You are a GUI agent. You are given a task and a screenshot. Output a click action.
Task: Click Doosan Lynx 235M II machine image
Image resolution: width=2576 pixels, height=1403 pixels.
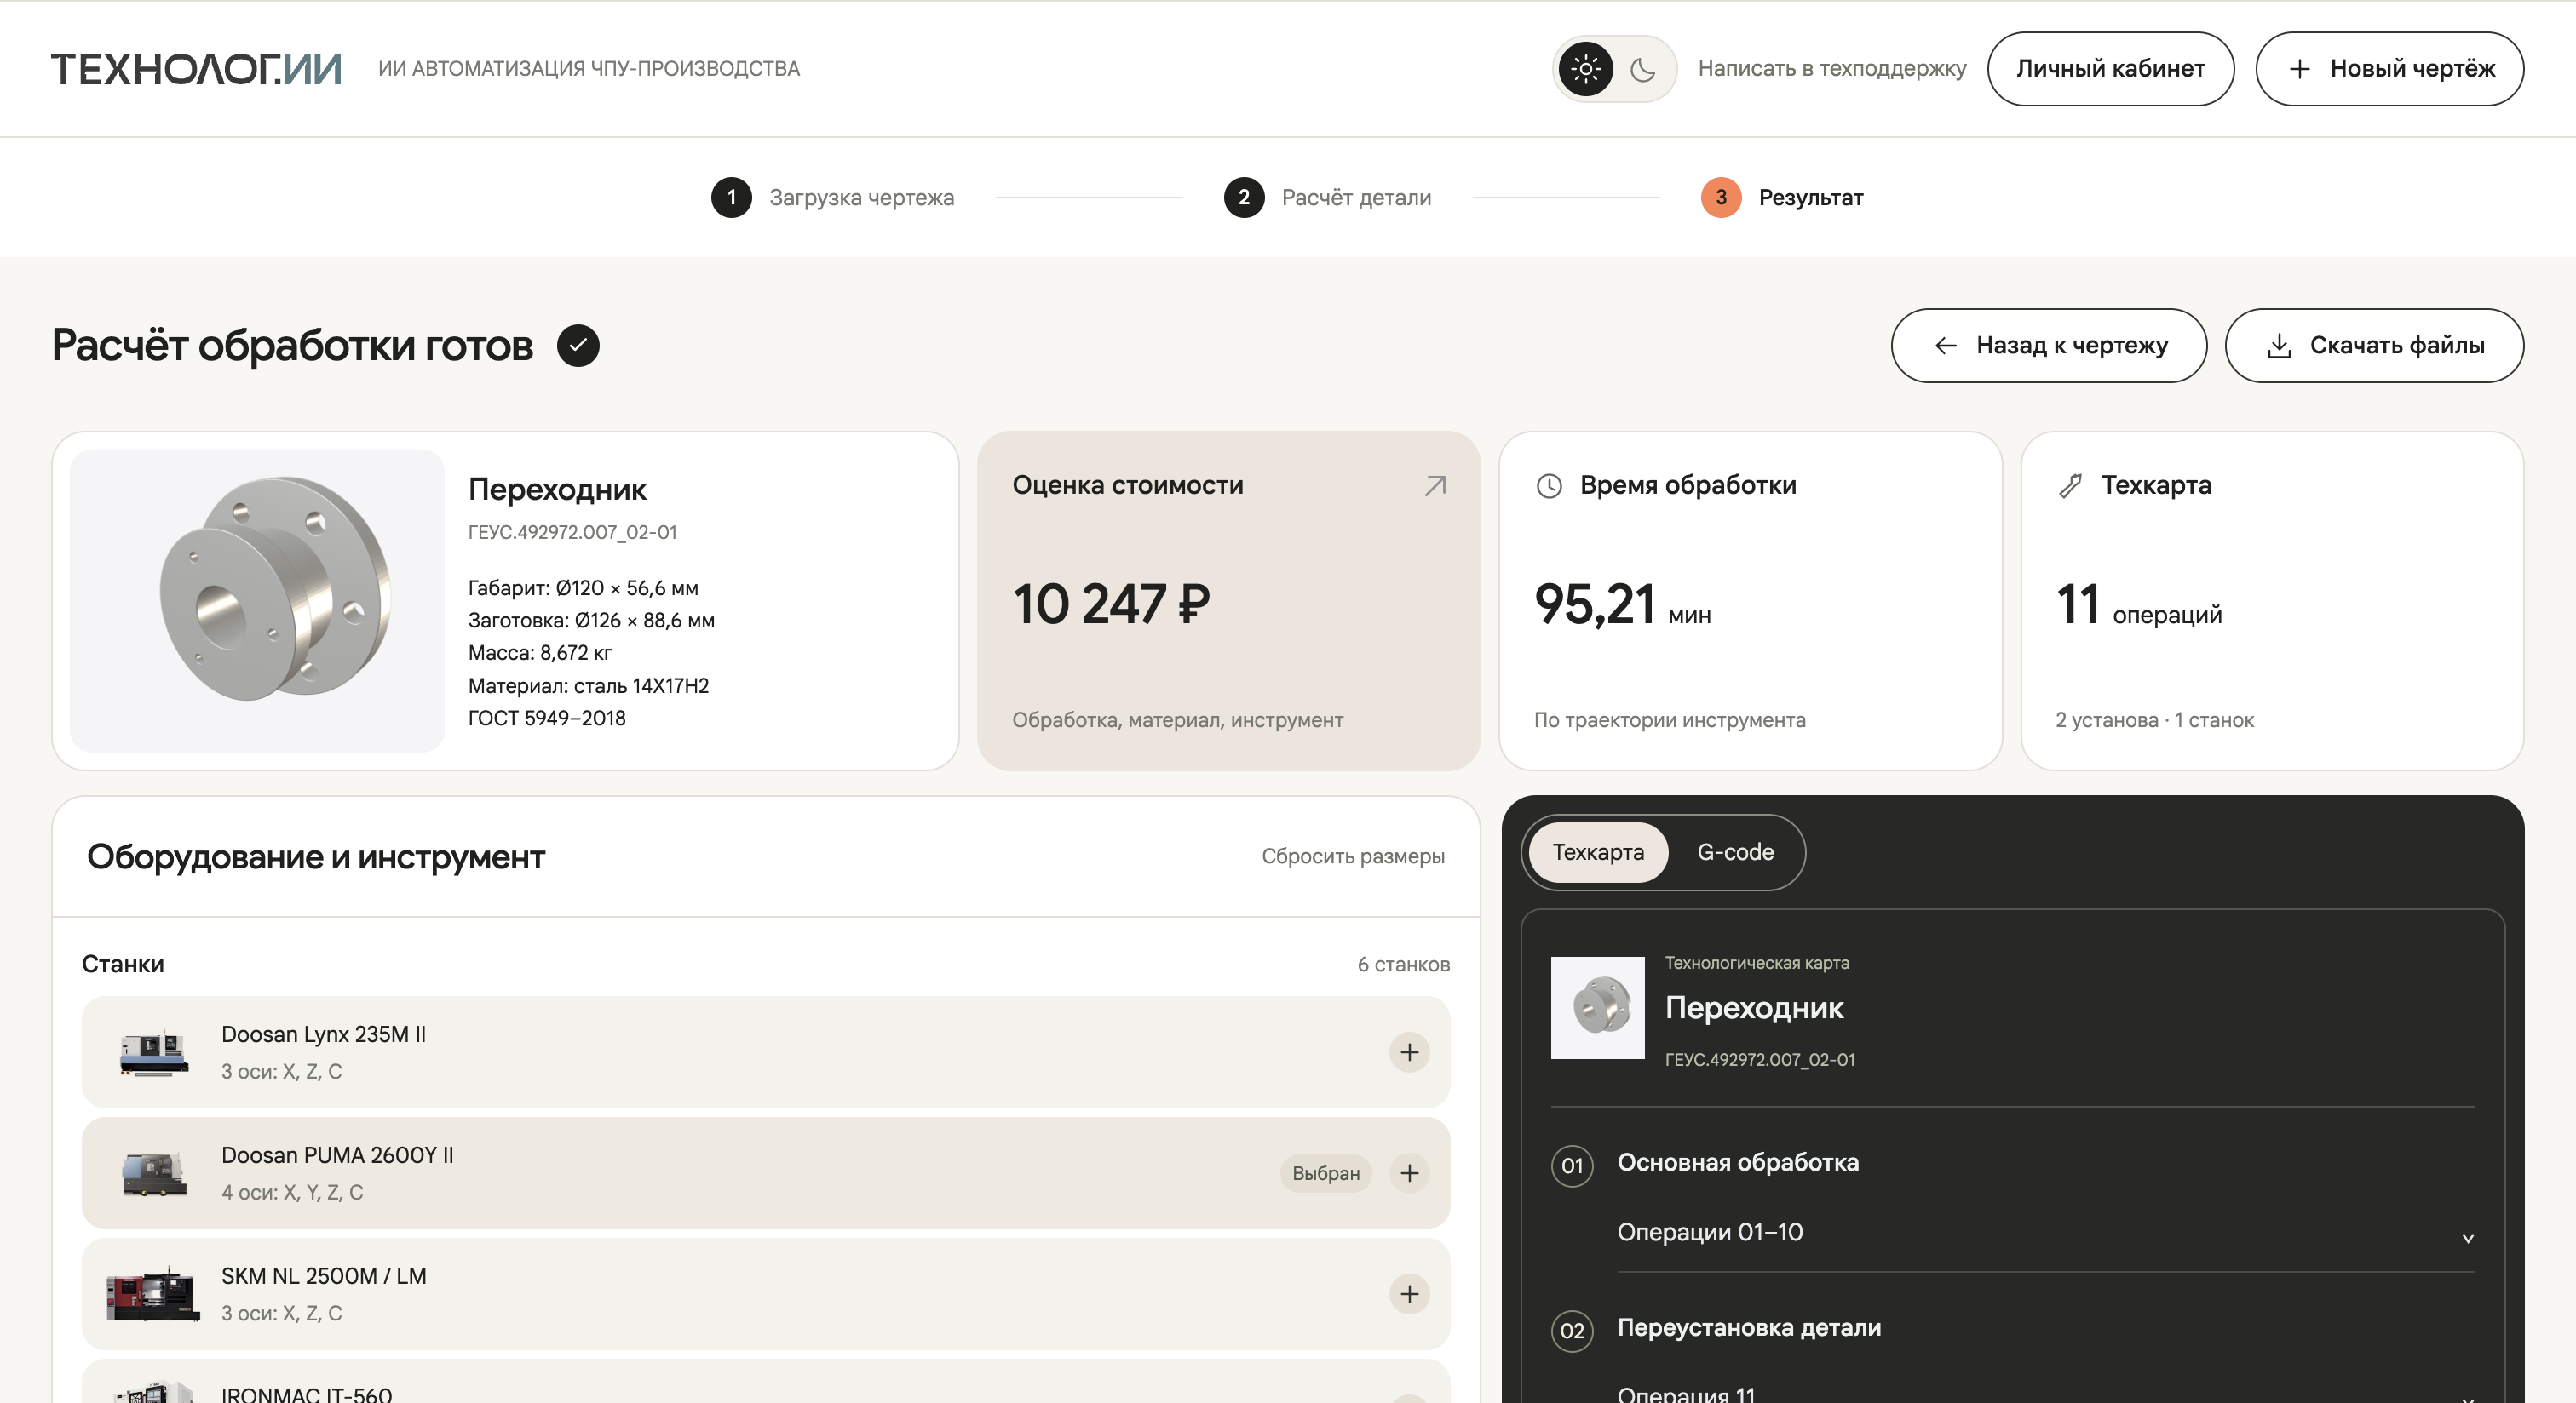click(154, 1052)
